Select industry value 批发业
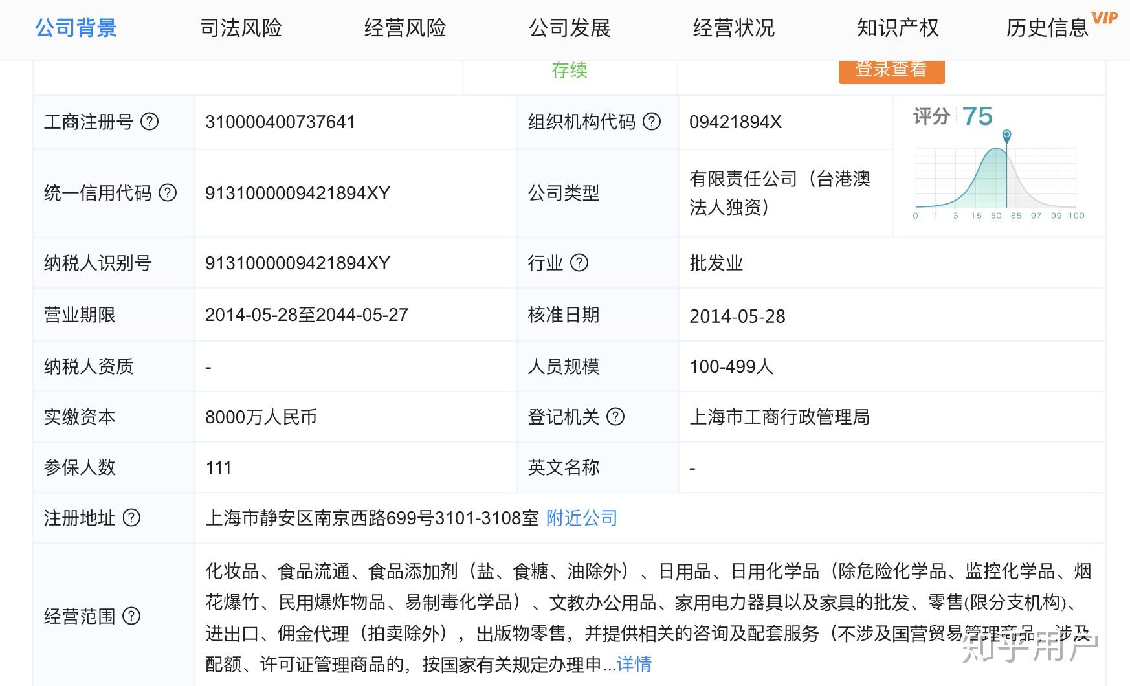This screenshot has height=686, width=1130. click(716, 263)
